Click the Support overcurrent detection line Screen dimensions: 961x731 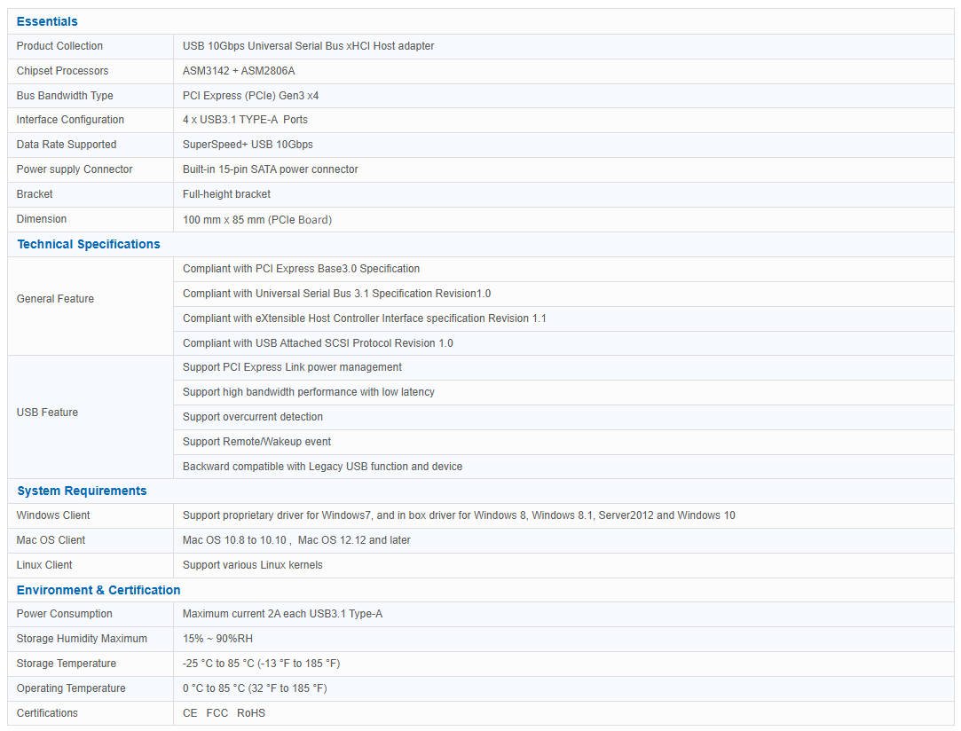point(252,417)
